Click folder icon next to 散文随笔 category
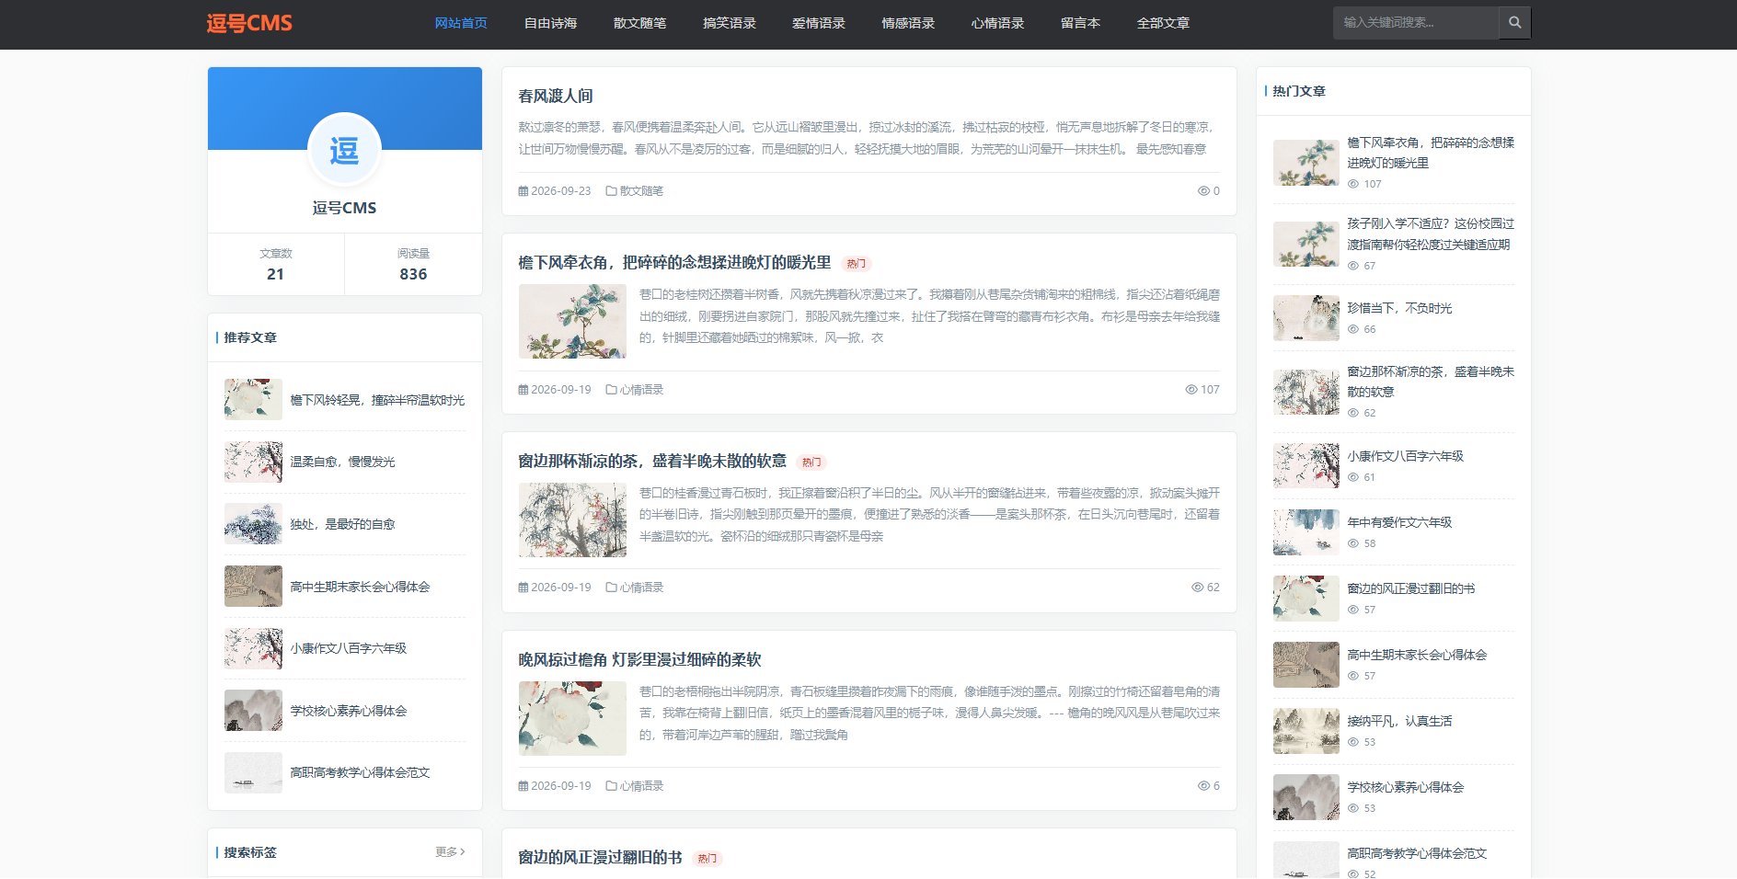The image size is (1737, 879). click(x=611, y=191)
